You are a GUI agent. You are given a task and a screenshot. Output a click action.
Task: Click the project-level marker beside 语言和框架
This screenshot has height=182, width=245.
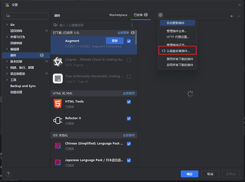(x=47, y=74)
